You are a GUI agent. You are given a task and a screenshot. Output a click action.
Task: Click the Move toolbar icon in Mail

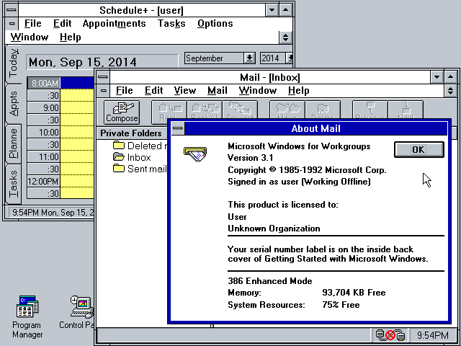pos(287,110)
